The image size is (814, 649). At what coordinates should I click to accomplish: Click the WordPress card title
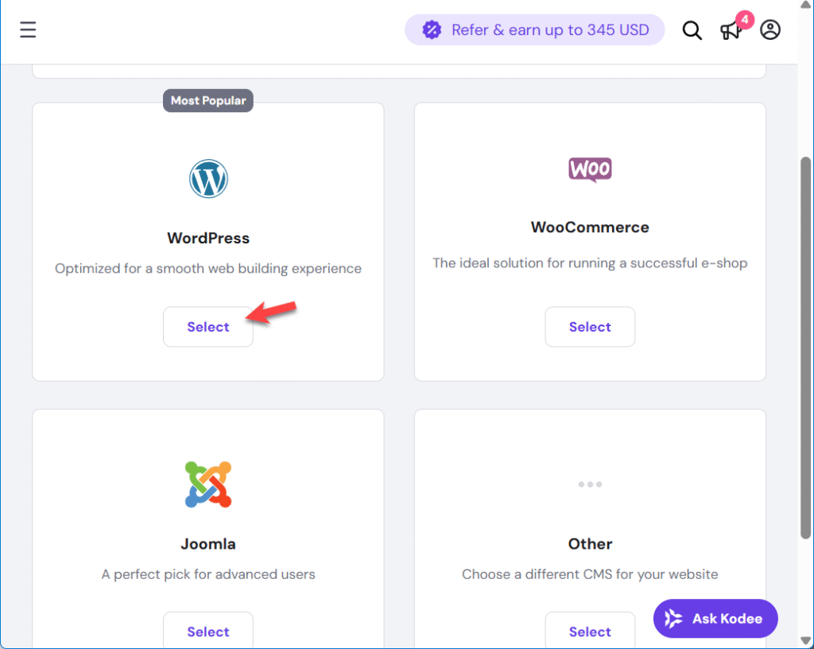pos(208,238)
